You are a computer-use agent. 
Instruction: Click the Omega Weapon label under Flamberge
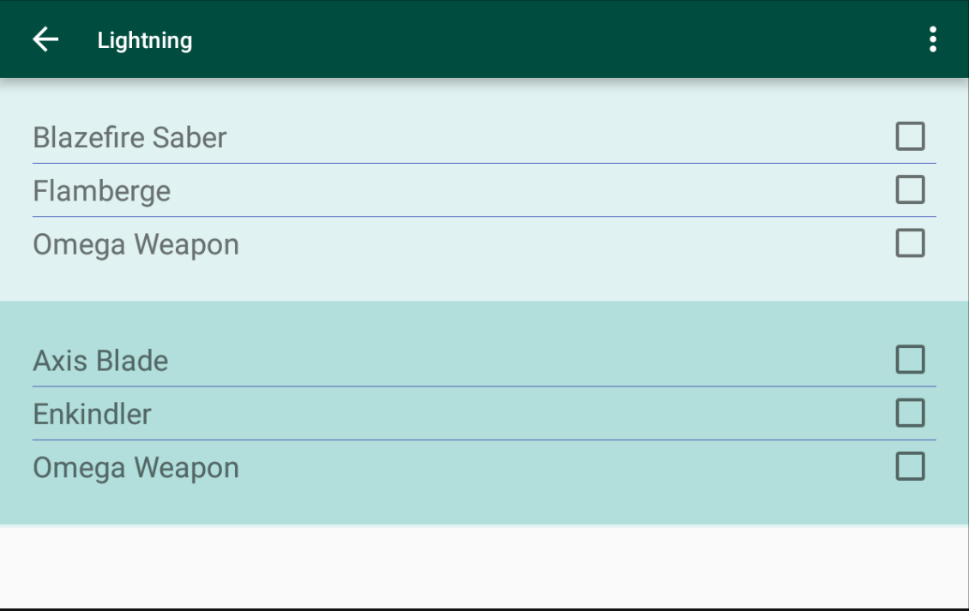tap(135, 245)
